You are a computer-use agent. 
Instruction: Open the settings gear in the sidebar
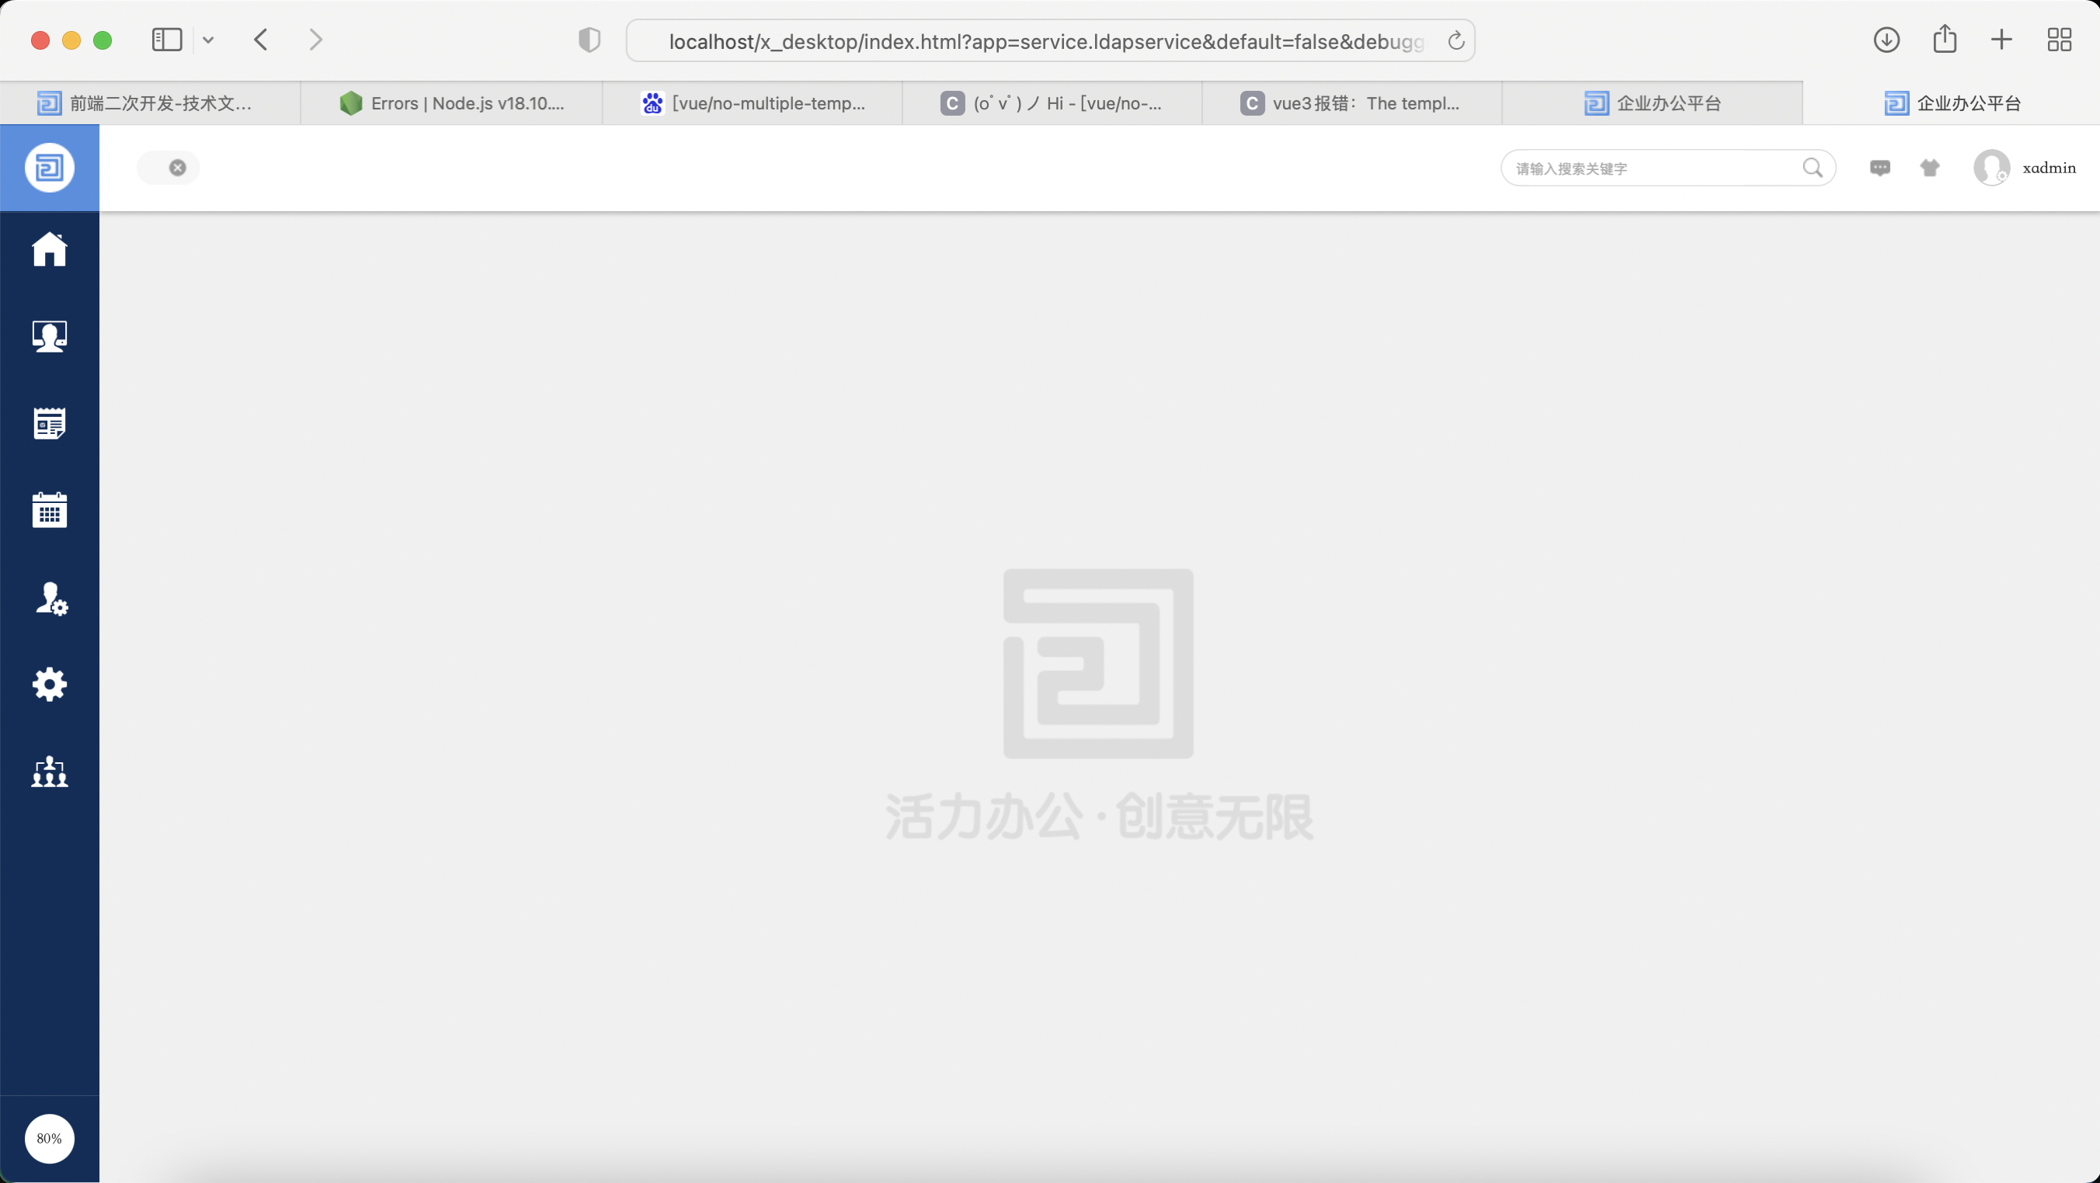(50, 685)
